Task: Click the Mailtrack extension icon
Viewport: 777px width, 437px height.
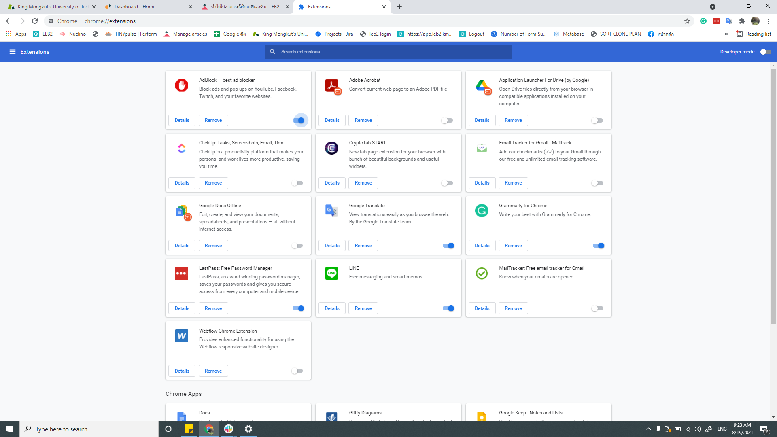Action: coord(482,148)
